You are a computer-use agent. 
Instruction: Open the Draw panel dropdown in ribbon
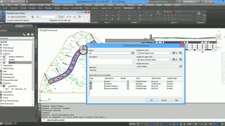108,22
